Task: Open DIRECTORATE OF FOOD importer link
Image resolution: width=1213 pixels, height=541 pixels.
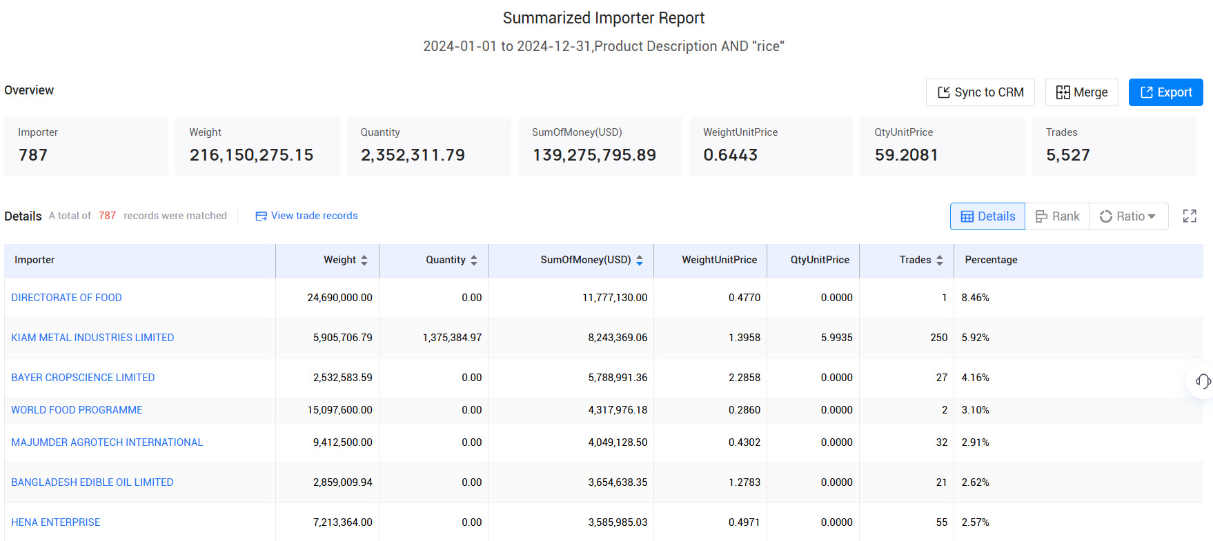Action: [x=66, y=298]
